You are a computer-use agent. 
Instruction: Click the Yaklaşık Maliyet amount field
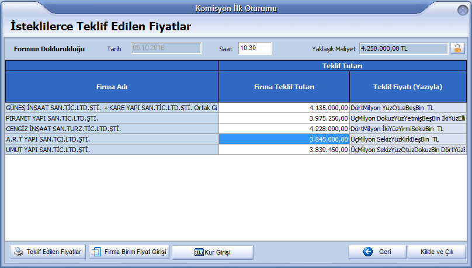coord(403,48)
